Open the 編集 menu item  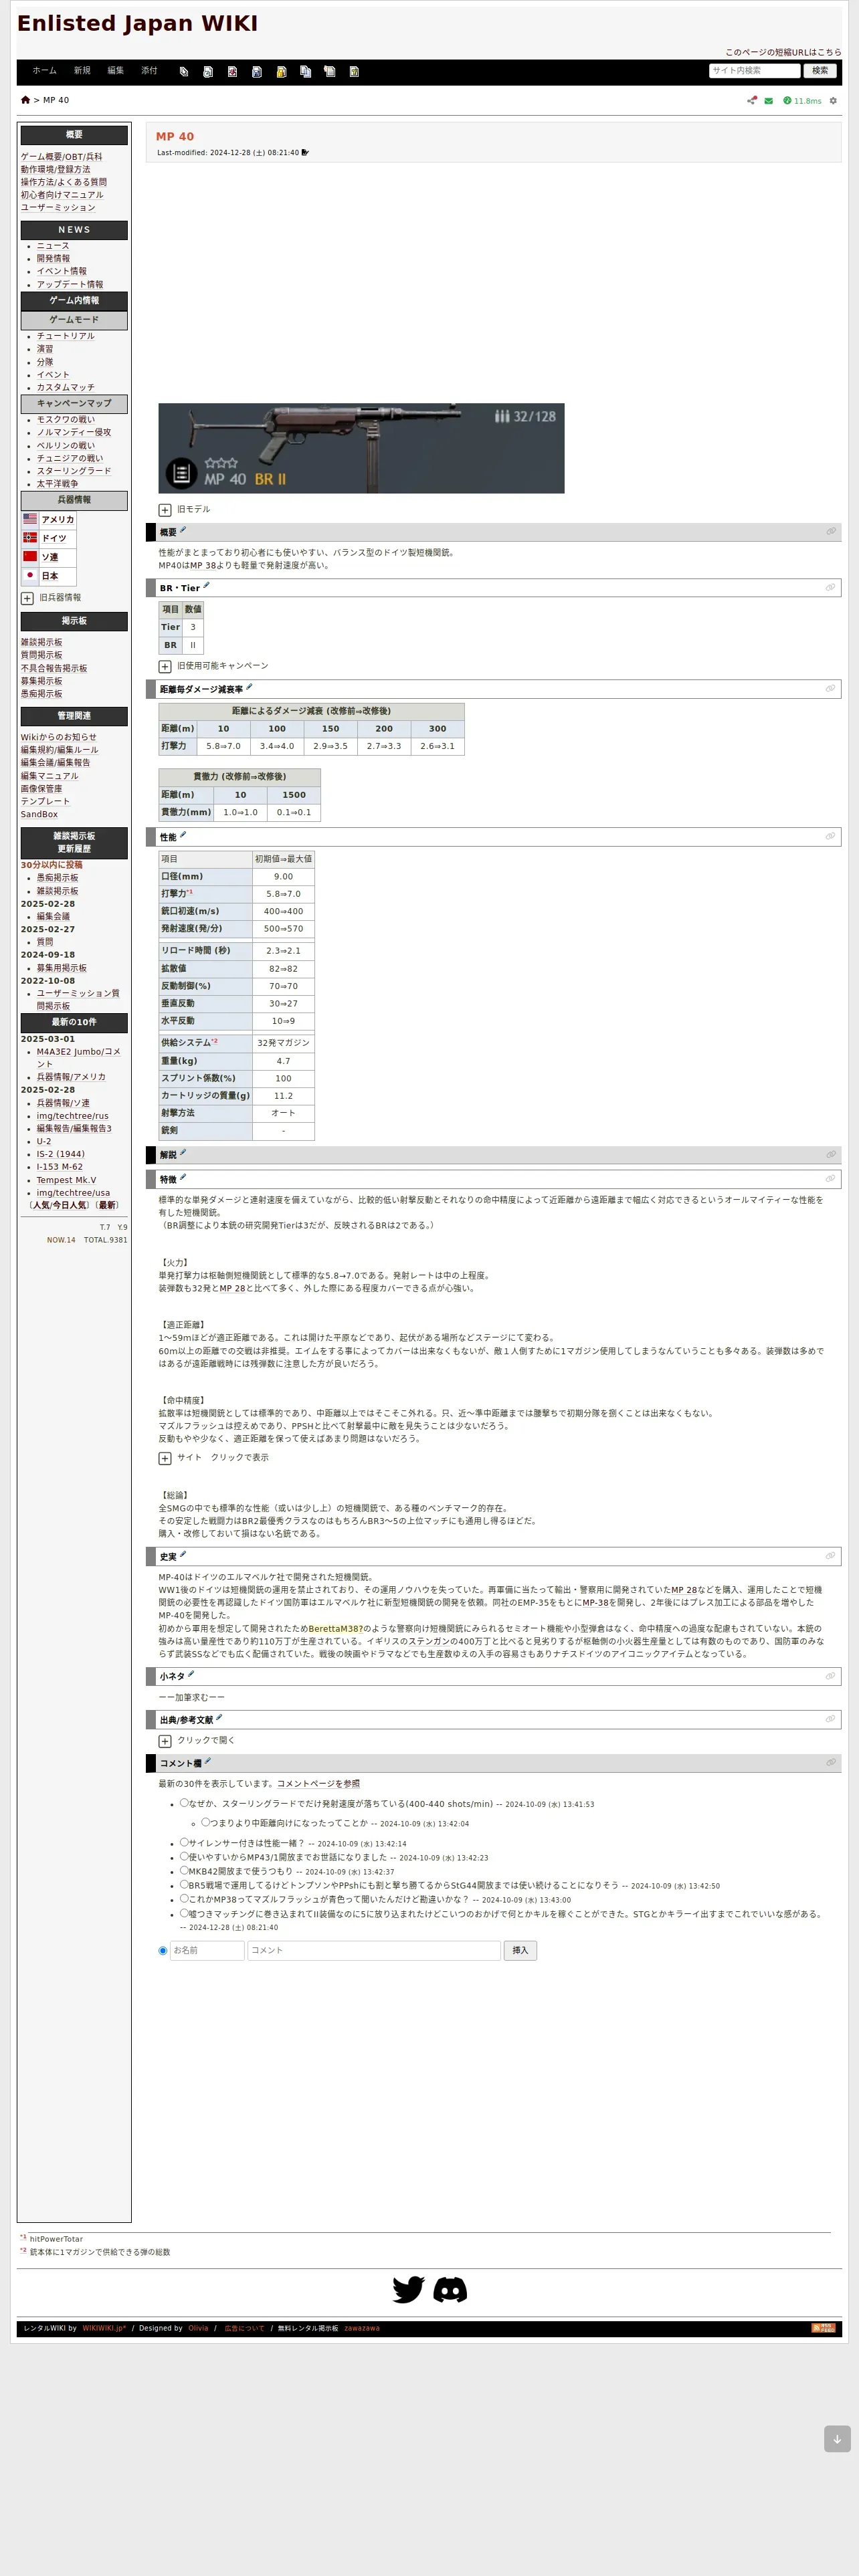click(x=116, y=71)
